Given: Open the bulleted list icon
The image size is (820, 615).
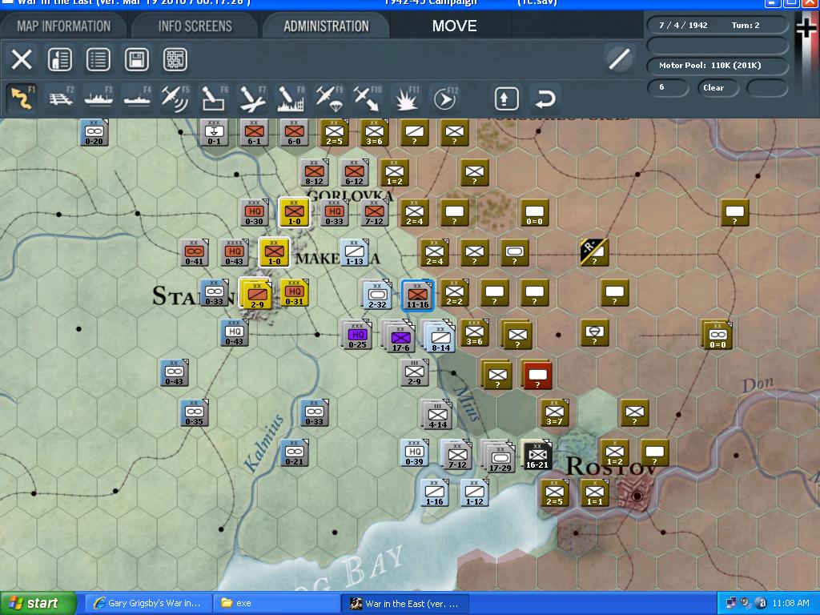Looking at the screenshot, I should [98, 59].
